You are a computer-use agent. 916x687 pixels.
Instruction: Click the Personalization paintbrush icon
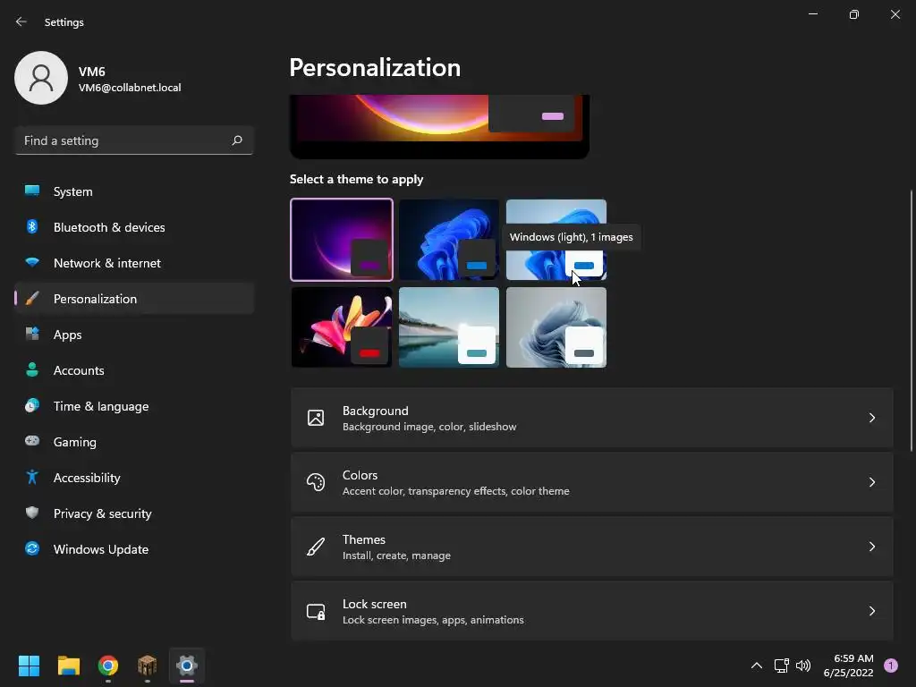[32, 299]
